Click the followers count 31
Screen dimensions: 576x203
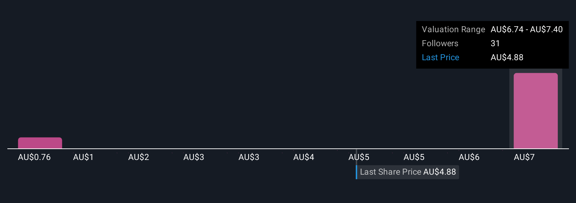coord(495,43)
